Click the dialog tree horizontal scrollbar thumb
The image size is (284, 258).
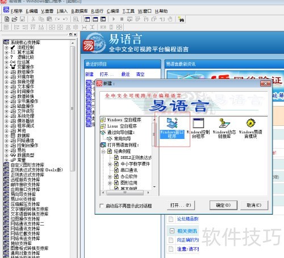pos(125,193)
